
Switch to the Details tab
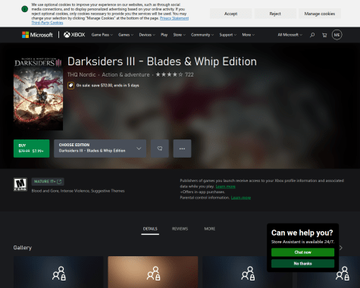pos(150,229)
